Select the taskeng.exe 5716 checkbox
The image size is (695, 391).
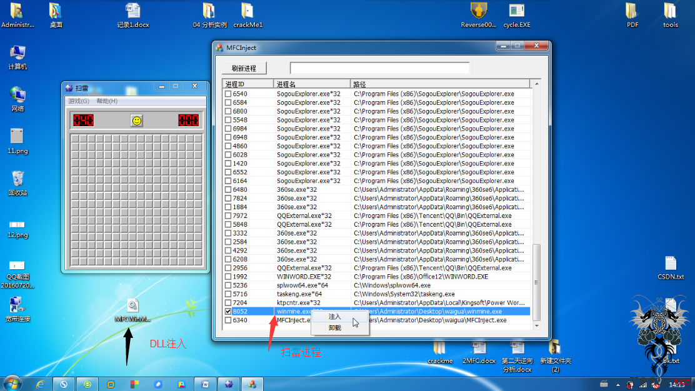(228, 294)
